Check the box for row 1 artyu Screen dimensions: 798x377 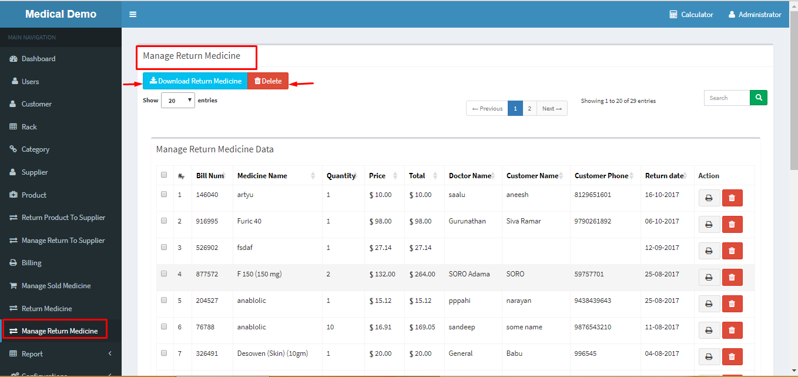coord(164,194)
